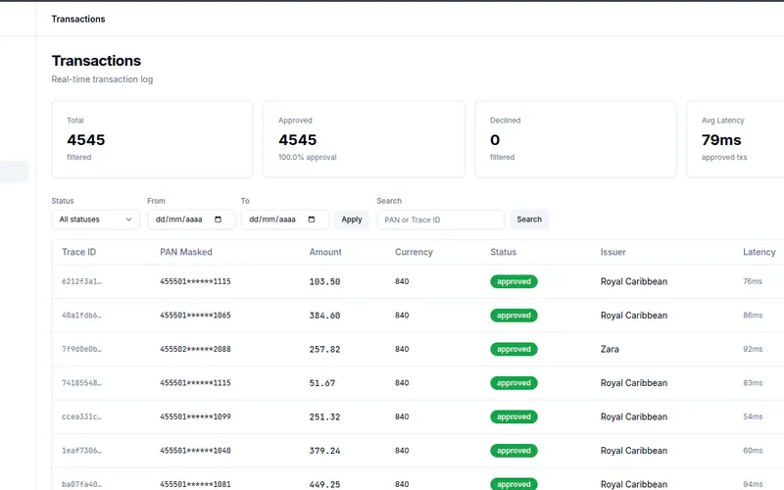The width and height of the screenshot is (784, 490).
Task: Click the amount 251.32
Action: (x=324, y=416)
